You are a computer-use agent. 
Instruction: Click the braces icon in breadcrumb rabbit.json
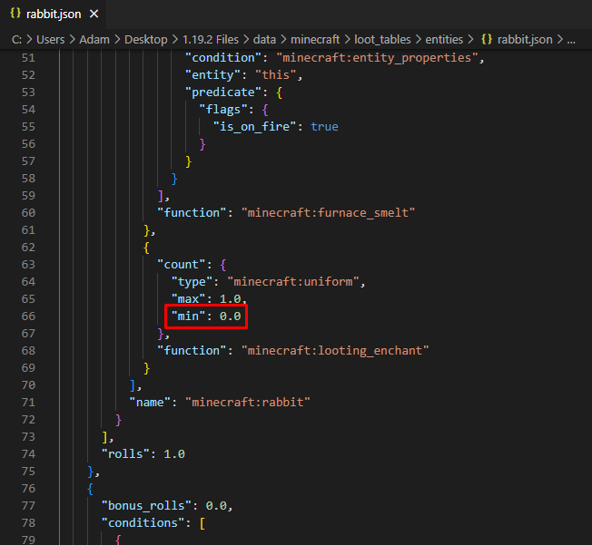pos(487,39)
